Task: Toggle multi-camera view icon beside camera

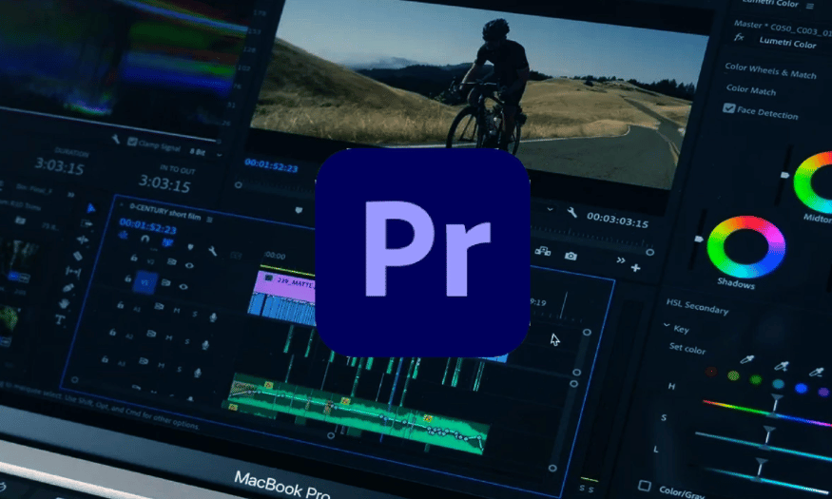Action: tap(542, 251)
